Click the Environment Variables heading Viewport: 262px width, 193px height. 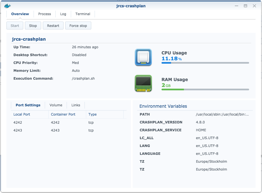tap(163, 106)
